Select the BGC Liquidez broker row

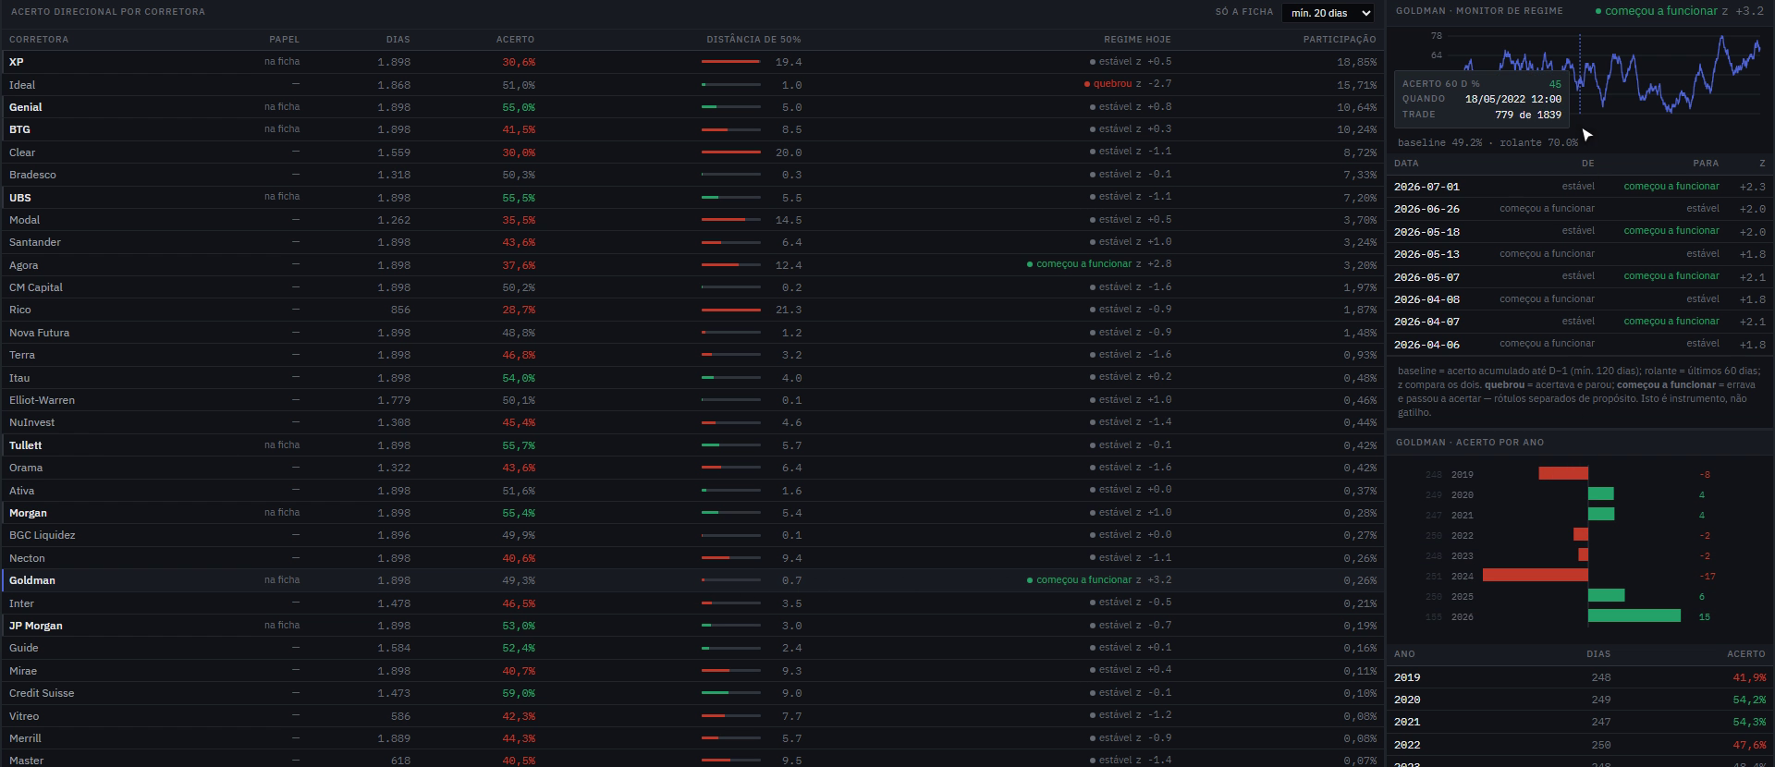[692, 535]
